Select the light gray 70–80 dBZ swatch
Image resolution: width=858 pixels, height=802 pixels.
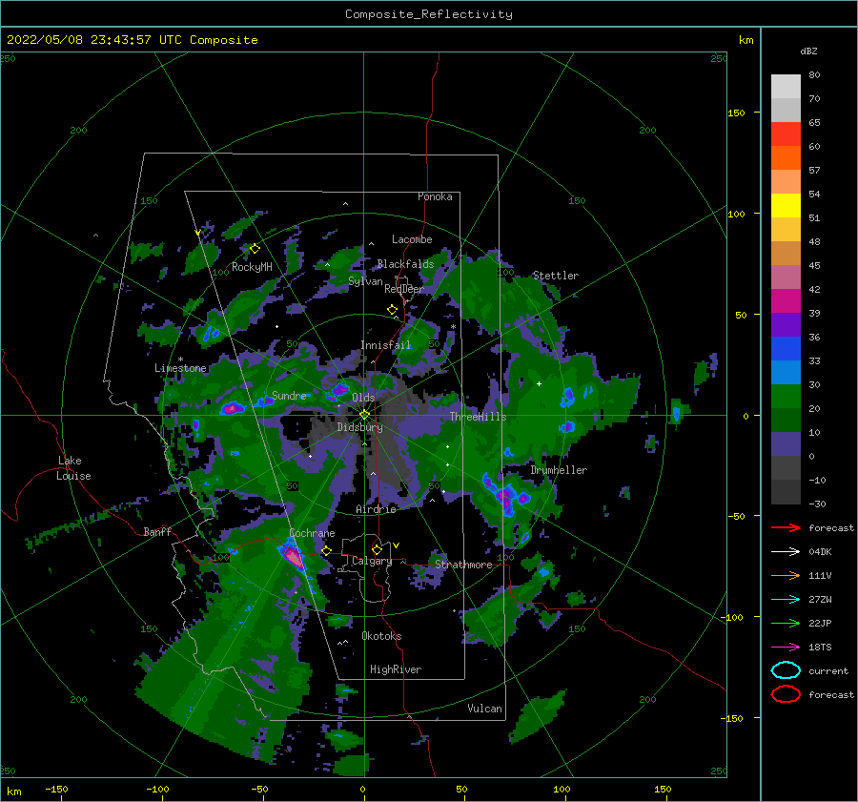(786, 87)
